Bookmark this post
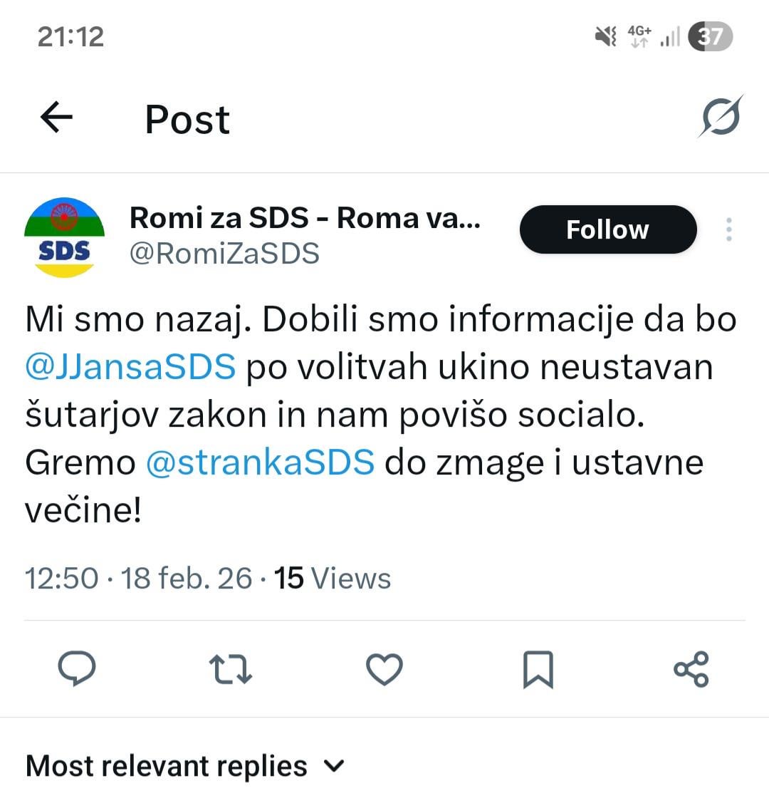This screenshot has height=808, width=769. (x=538, y=669)
